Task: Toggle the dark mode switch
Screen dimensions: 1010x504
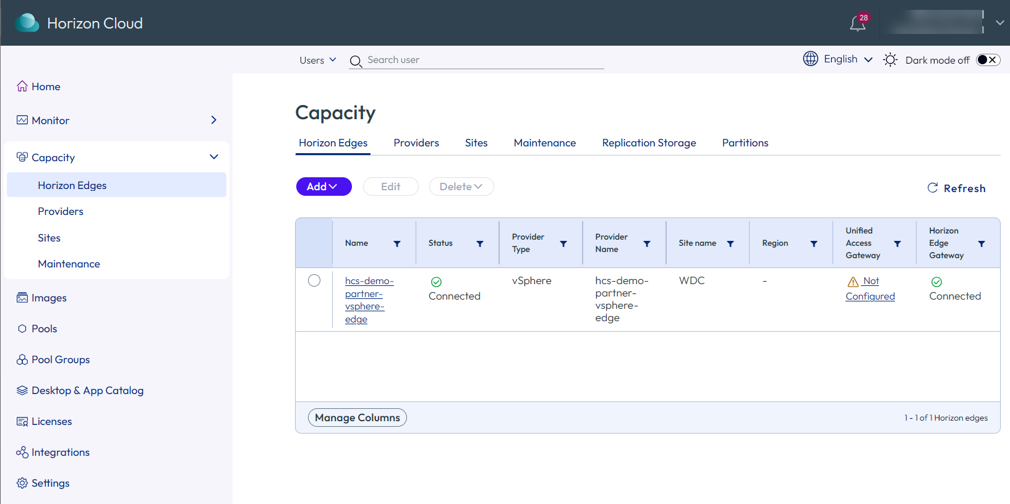Action: pyautogui.click(x=988, y=60)
